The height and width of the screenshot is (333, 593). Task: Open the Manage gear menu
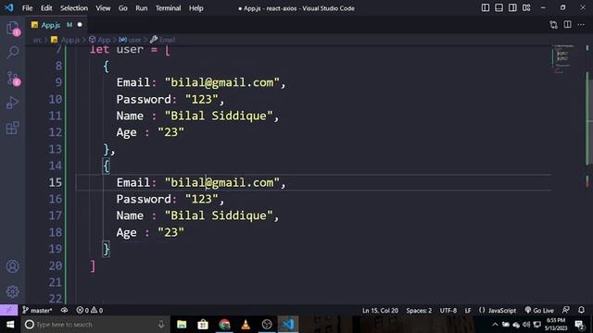point(12,291)
